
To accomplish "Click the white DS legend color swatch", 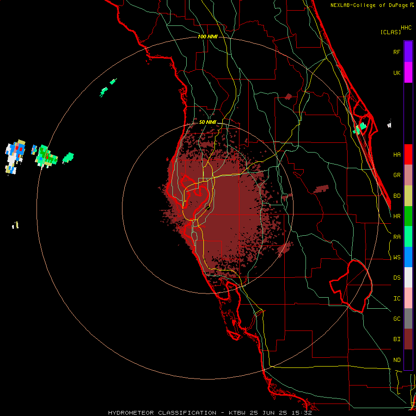I will 408,277.
